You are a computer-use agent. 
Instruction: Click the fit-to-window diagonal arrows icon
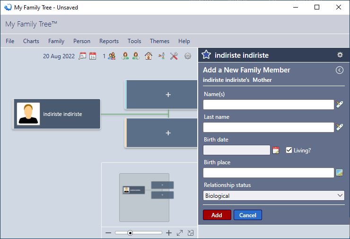click(180, 233)
